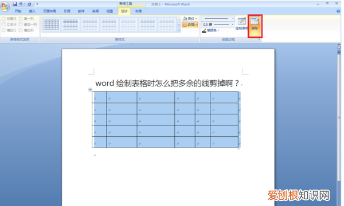This screenshot has height=206, width=344.
Task: Click the table move handle icon
Action: click(90, 89)
